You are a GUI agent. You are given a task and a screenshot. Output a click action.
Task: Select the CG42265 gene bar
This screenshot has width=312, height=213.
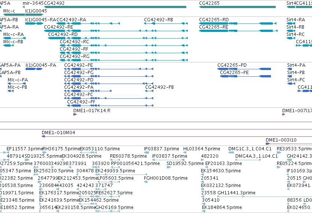click(237, 7)
